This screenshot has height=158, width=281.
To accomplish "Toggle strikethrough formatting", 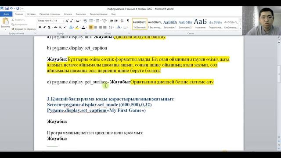I will [x=56, y=27].
